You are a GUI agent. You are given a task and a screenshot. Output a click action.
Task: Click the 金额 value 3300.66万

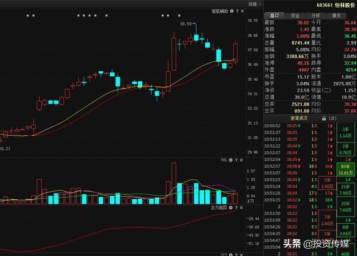coord(297,56)
